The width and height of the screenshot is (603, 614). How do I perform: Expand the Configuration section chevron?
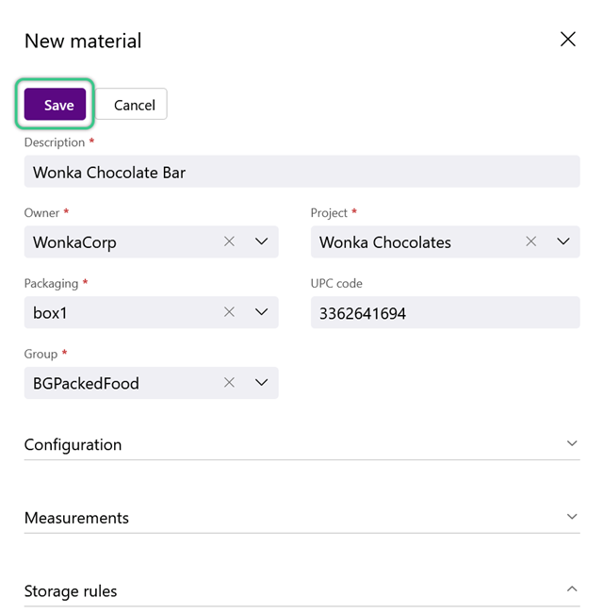[572, 443]
